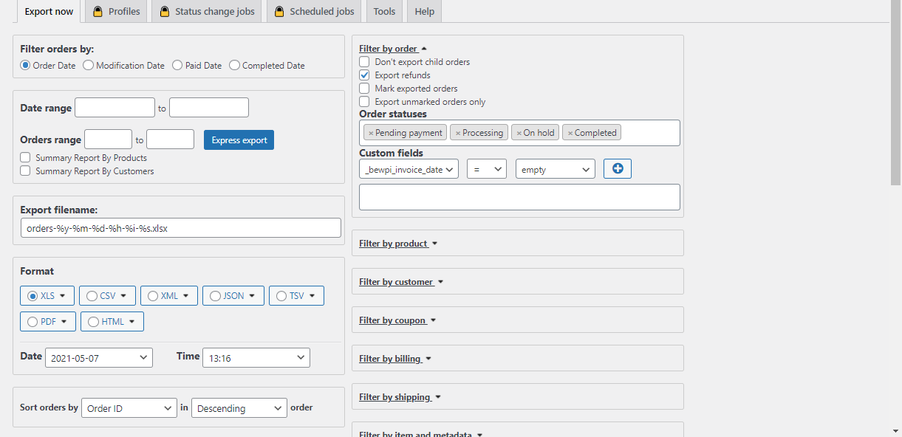
Task: Open the _bewpi_invoice_date custom field dropdown
Action: point(409,169)
